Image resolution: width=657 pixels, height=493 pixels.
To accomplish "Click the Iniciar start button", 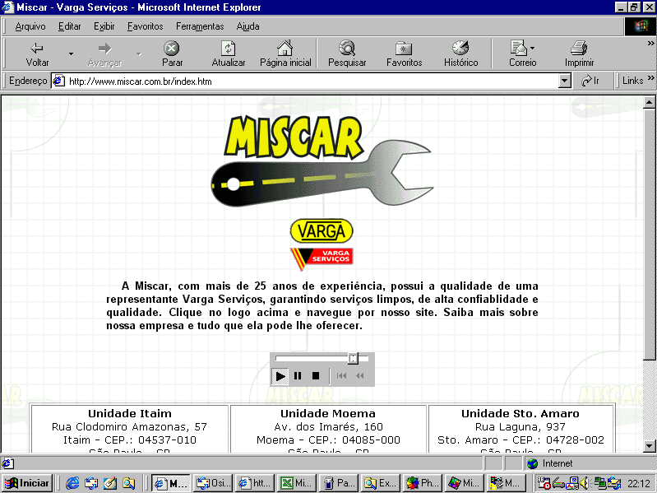I will pos(27,483).
